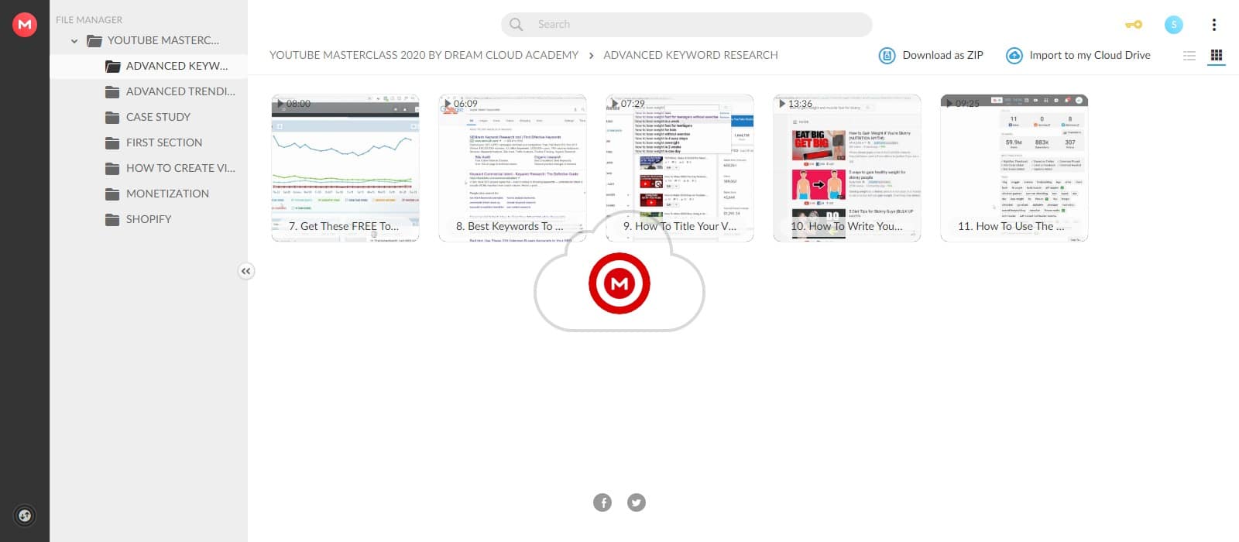Collapse the file manager side panel
Image resolution: width=1239 pixels, height=542 pixels.
click(x=245, y=271)
